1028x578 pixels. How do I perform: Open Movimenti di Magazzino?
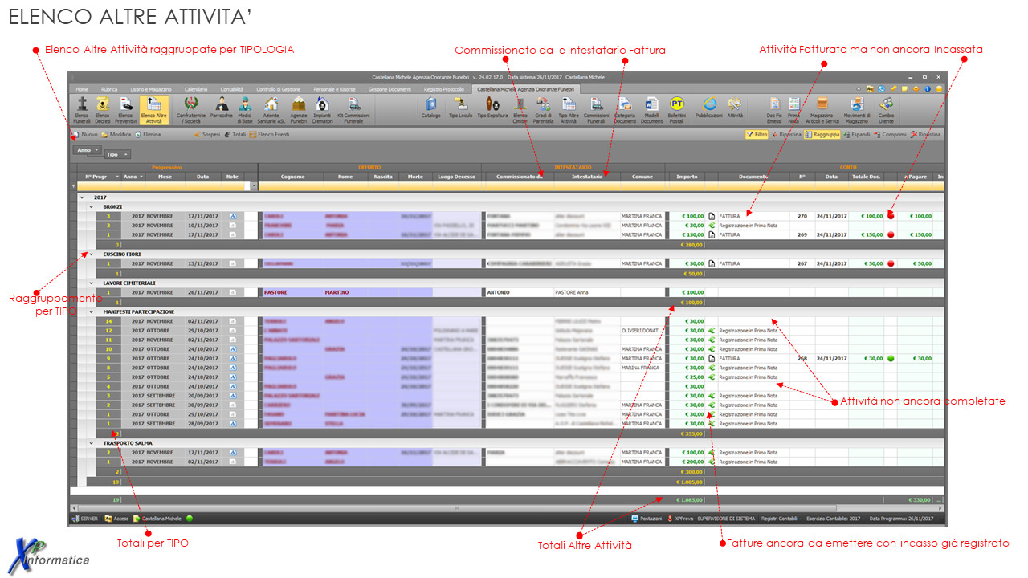tap(856, 110)
